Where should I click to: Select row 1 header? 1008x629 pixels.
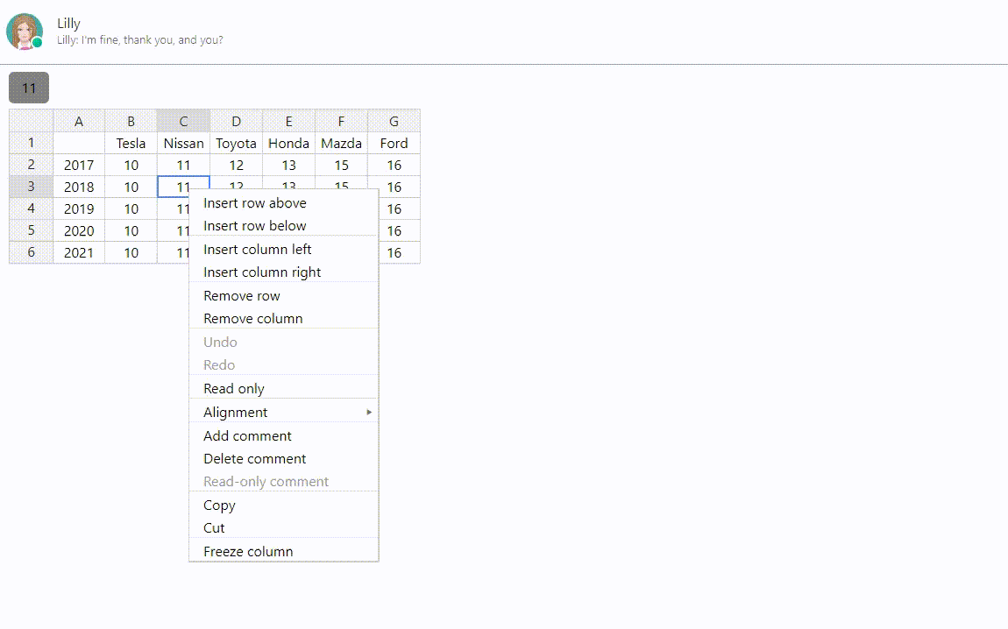click(31, 143)
